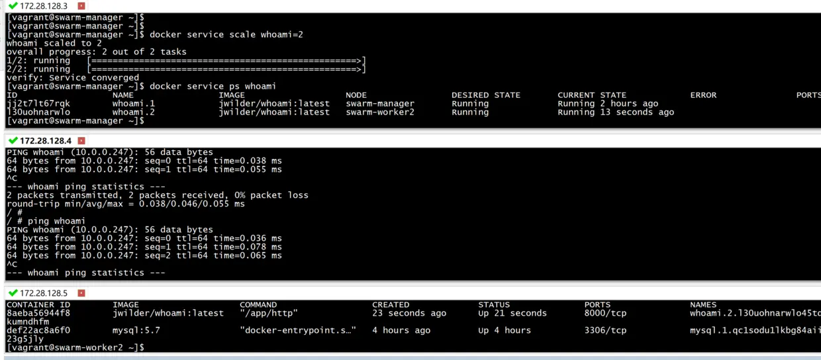Click the green check icon on 172.28.128.4
Image resolution: width=821 pixels, height=360 pixels.
coord(13,140)
